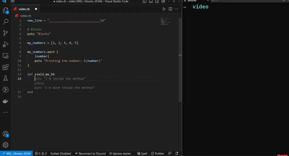Screen dimensions: 289x156
Task: Open the Remote Explorer view
Action: (x=6, y=56)
